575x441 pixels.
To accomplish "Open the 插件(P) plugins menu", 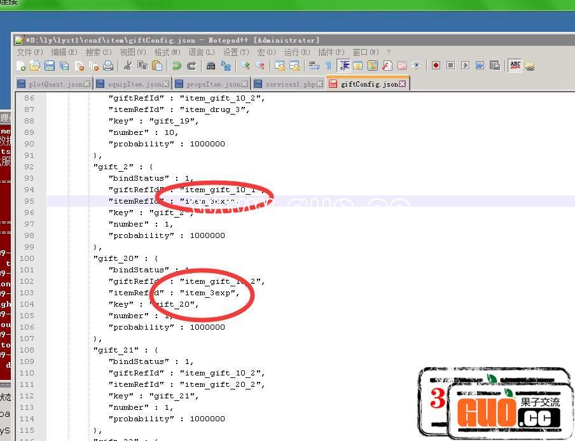I will (x=331, y=52).
